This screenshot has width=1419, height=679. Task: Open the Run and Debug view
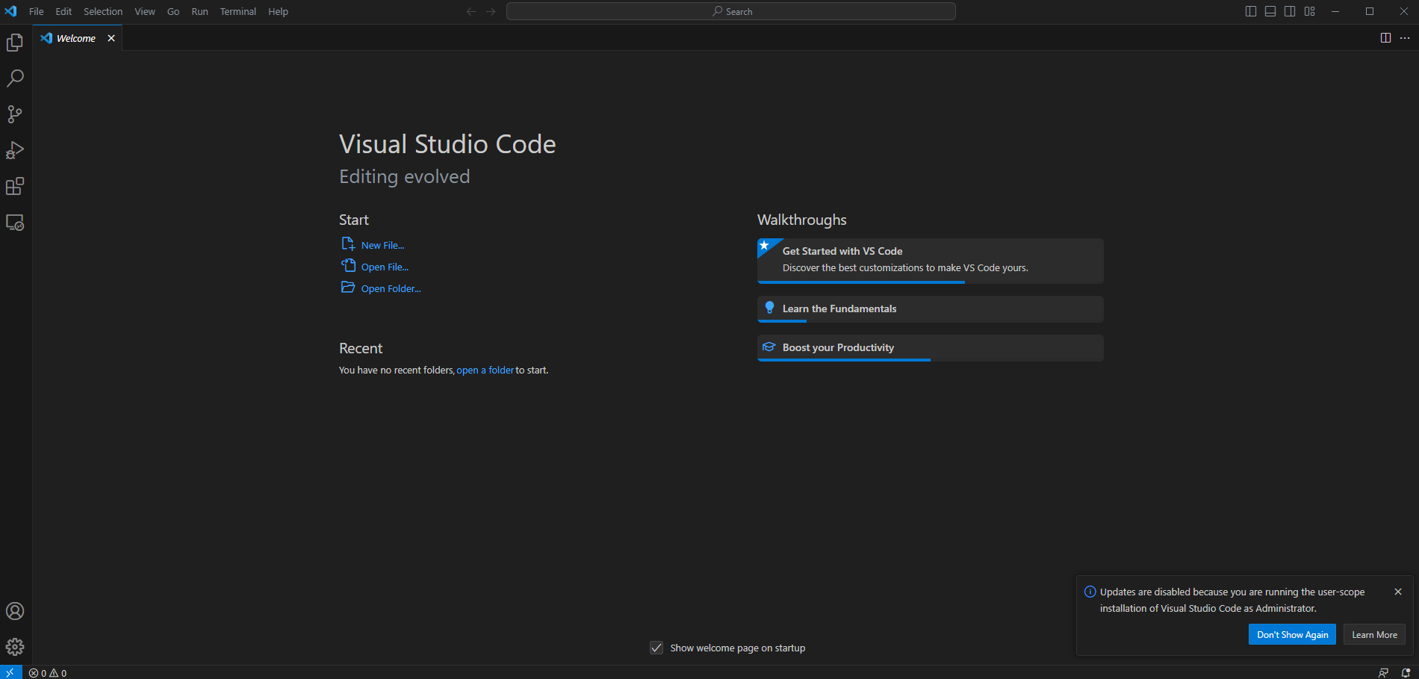(x=15, y=150)
